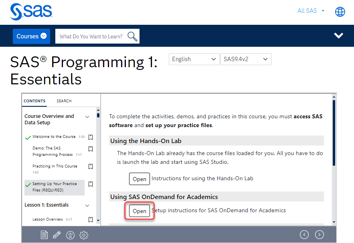Collapse Course Overview and Data Setup section
Image resolution: width=354 pixels, height=243 pixels.
87,116
